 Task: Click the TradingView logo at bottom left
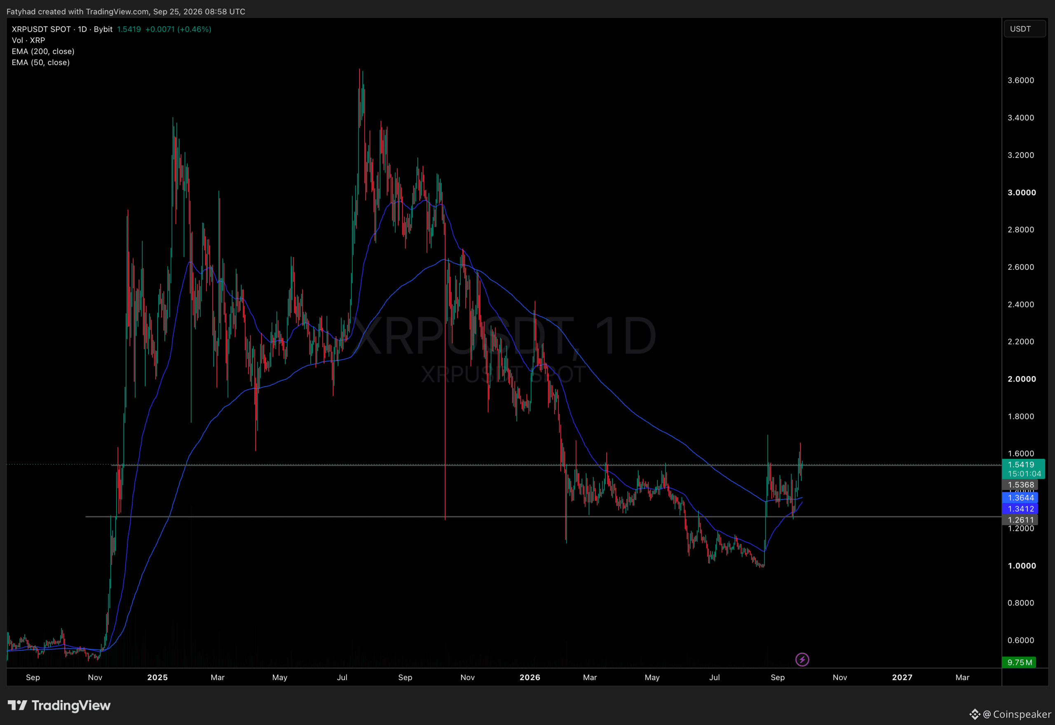(x=59, y=705)
